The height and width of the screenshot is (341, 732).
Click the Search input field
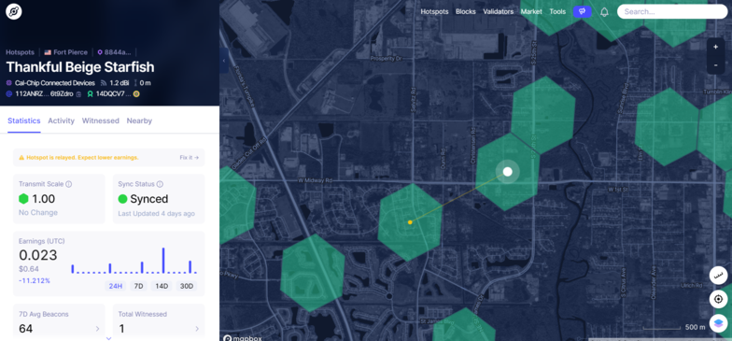click(672, 11)
